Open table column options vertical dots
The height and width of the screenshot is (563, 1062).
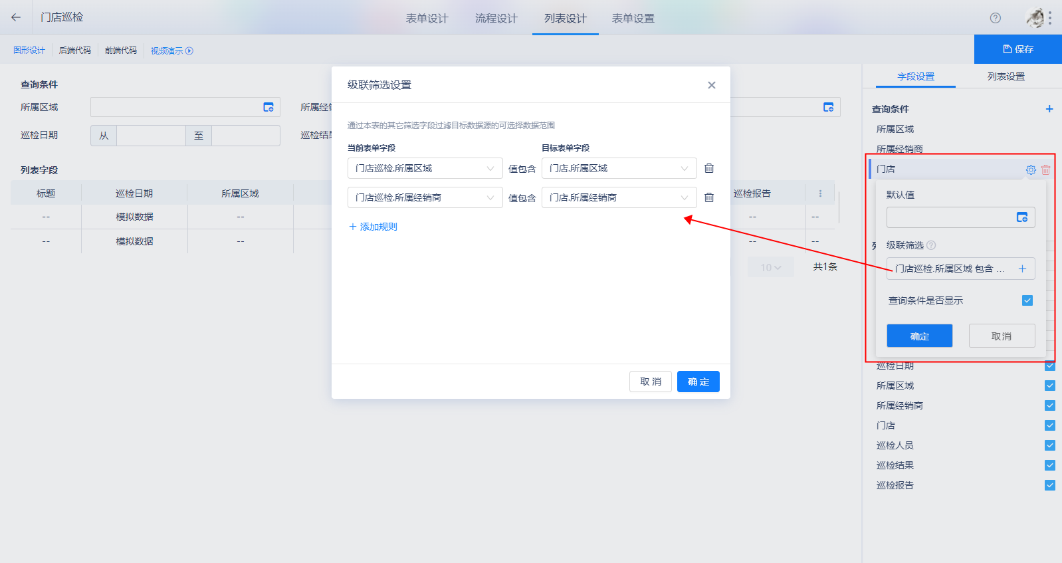[x=820, y=193]
